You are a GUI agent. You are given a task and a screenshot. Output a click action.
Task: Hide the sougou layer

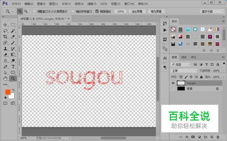(x=173, y=83)
